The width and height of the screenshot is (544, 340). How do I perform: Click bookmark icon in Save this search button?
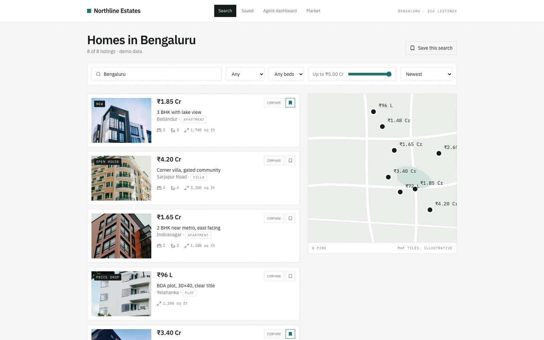[412, 48]
